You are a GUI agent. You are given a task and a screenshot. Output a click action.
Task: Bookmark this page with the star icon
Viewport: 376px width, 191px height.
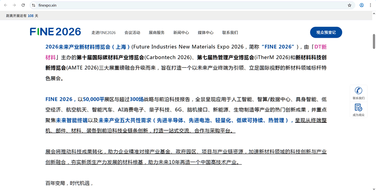pos(349,5)
